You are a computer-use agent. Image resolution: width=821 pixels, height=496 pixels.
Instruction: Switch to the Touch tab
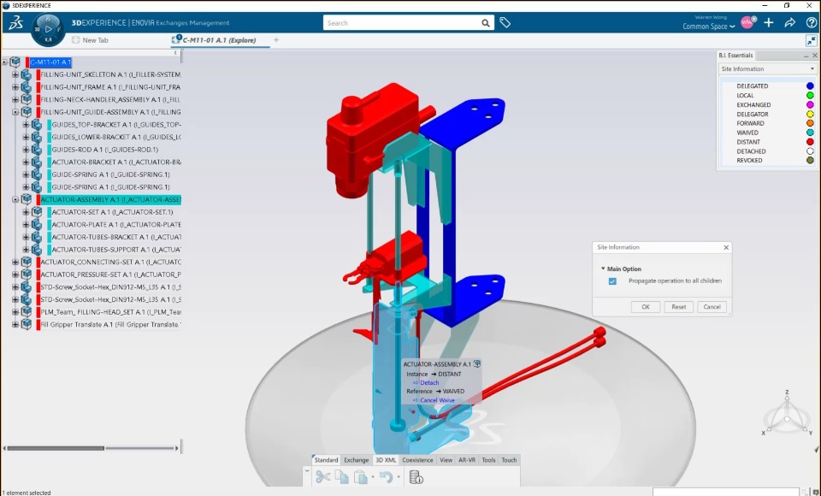(x=509, y=460)
